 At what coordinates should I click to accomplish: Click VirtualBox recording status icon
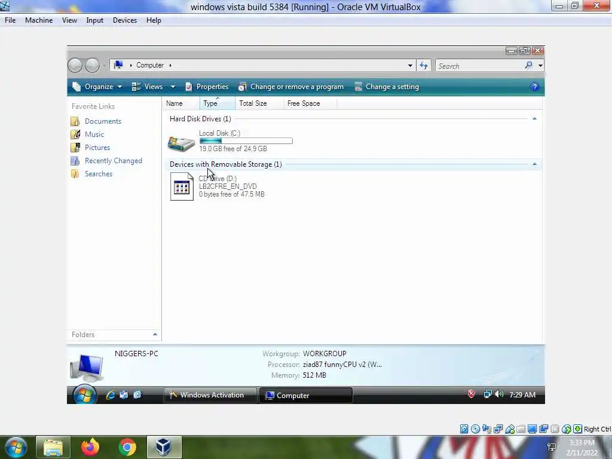tap(543, 429)
